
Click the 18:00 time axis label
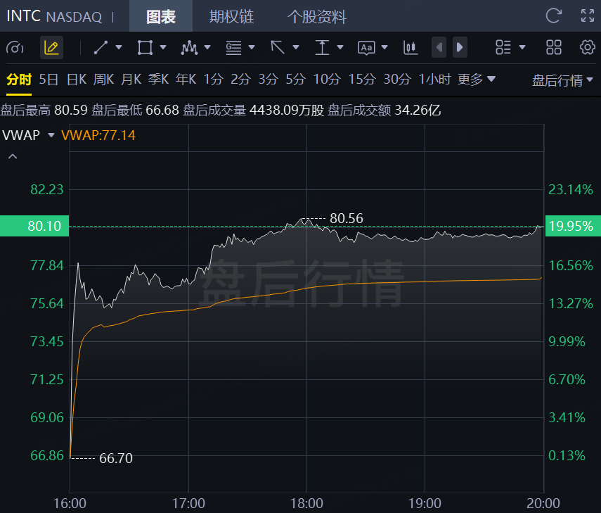click(306, 503)
